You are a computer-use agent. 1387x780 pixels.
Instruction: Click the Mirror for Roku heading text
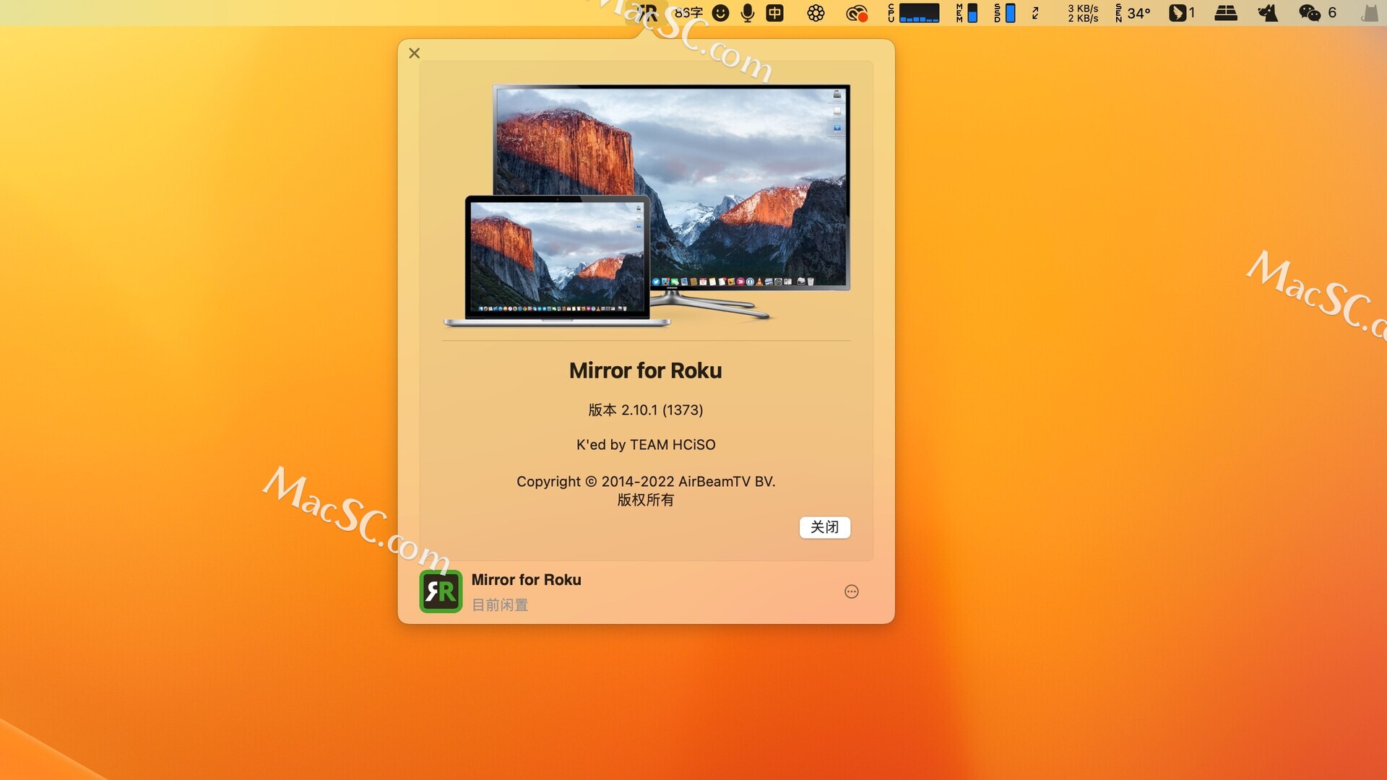coord(646,370)
